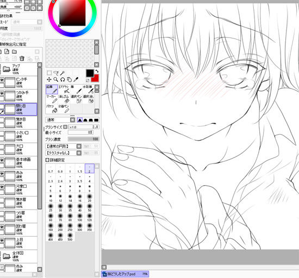299x278 pixels.
Task: Click the ブラシサイズ size slider bar
Action: tap(84, 127)
